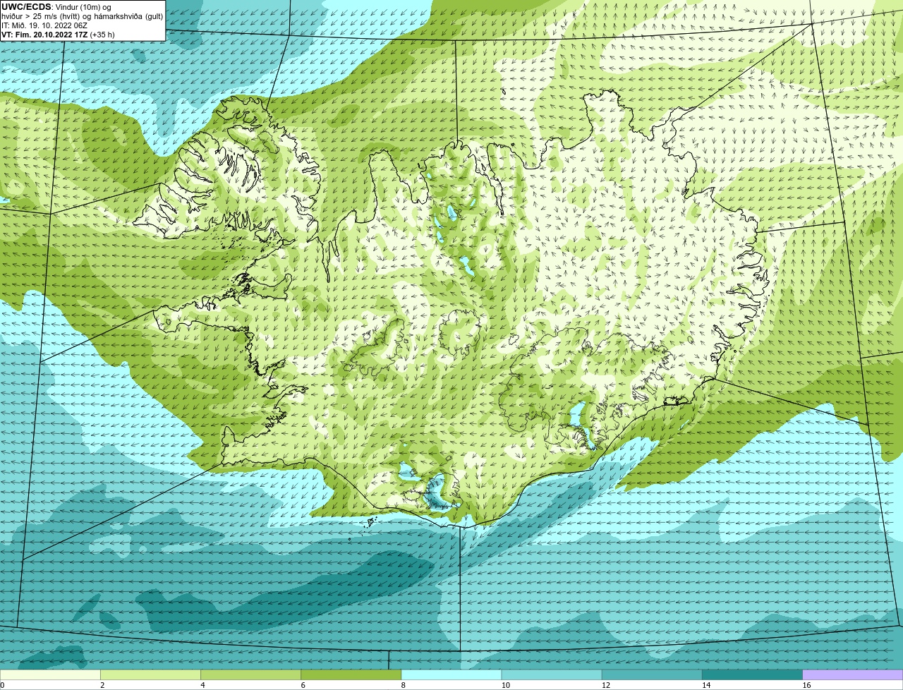Screen dimensions: 903x690
Task: Click the legend scale label '0'
Action: 2,685
